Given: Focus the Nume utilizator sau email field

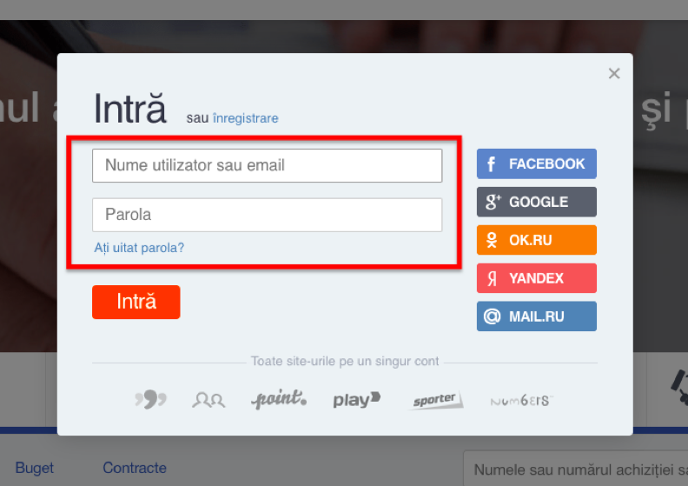Looking at the screenshot, I should tap(268, 165).
